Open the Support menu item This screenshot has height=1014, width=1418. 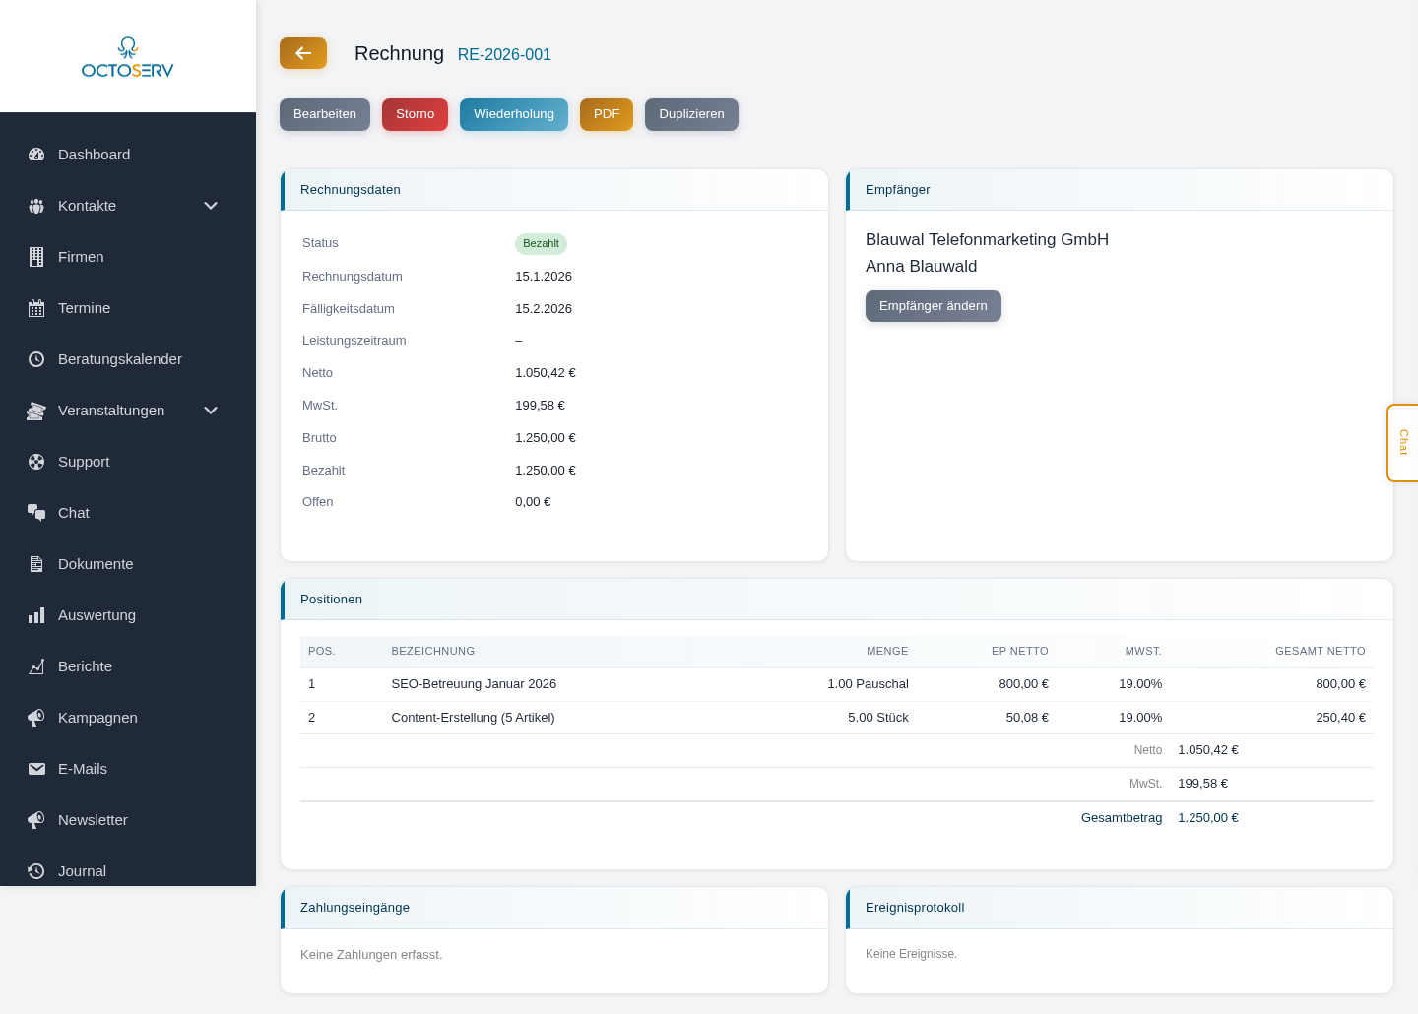[128, 462]
